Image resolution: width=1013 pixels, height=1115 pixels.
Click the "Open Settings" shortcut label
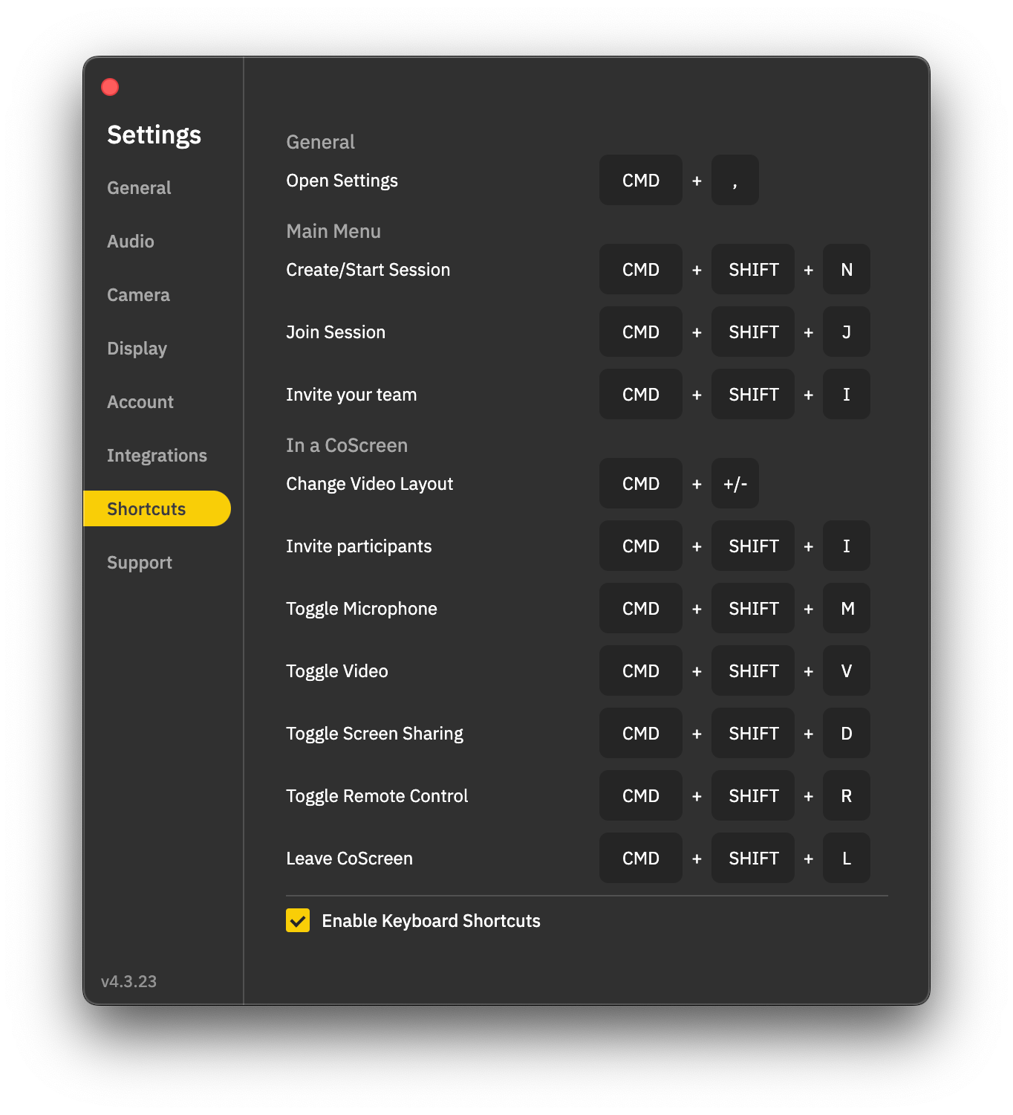coord(342,181)
